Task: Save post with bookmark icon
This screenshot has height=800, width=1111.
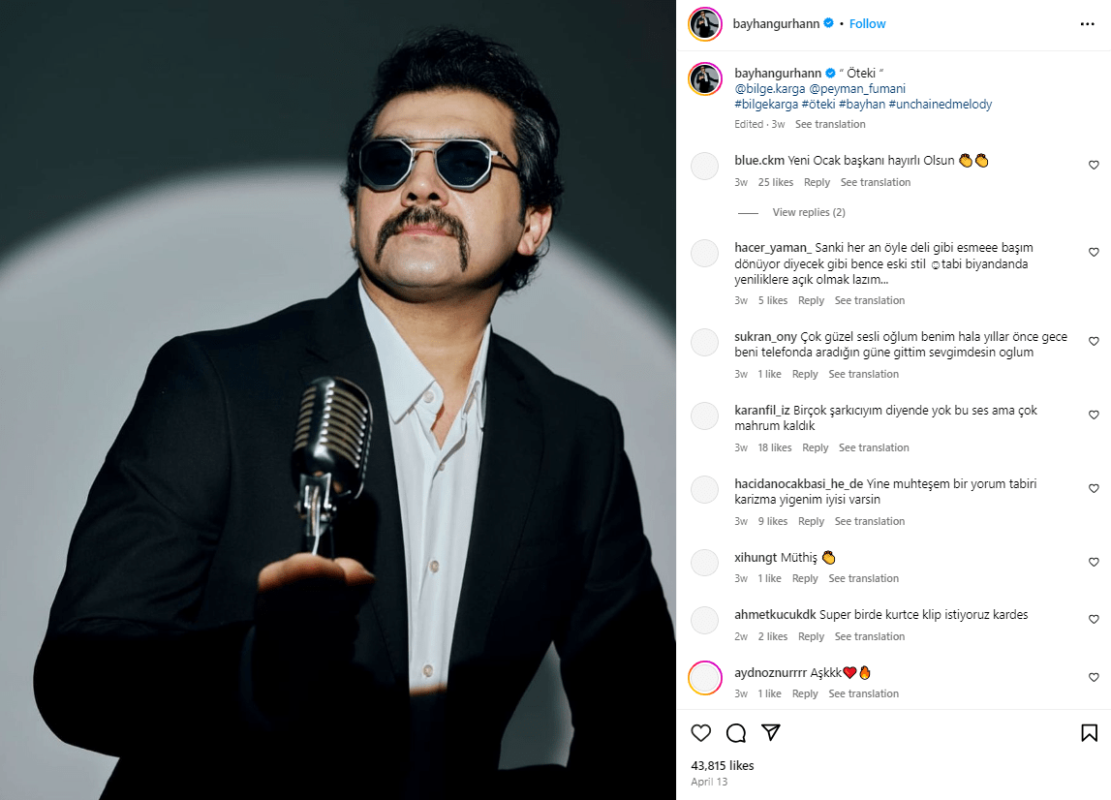Action: tap(1089, 733)
